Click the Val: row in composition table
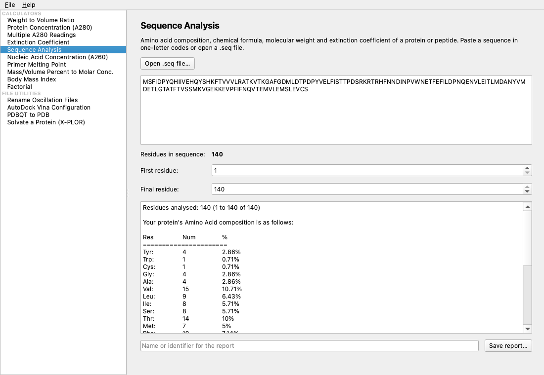544x375 pixels. (x=192, y=289)
